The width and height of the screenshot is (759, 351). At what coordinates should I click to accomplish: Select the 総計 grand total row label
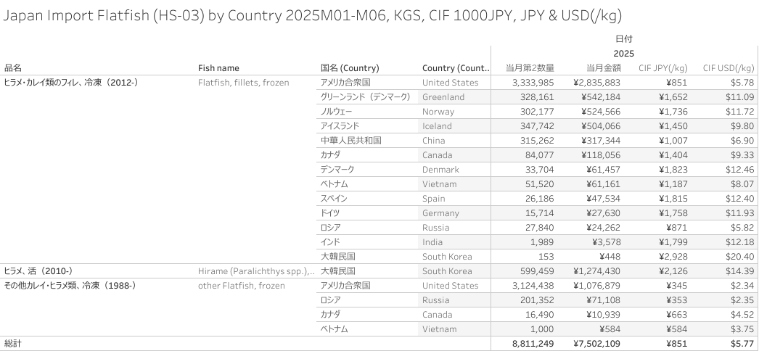pyautogui.click(x=12, y=344)
